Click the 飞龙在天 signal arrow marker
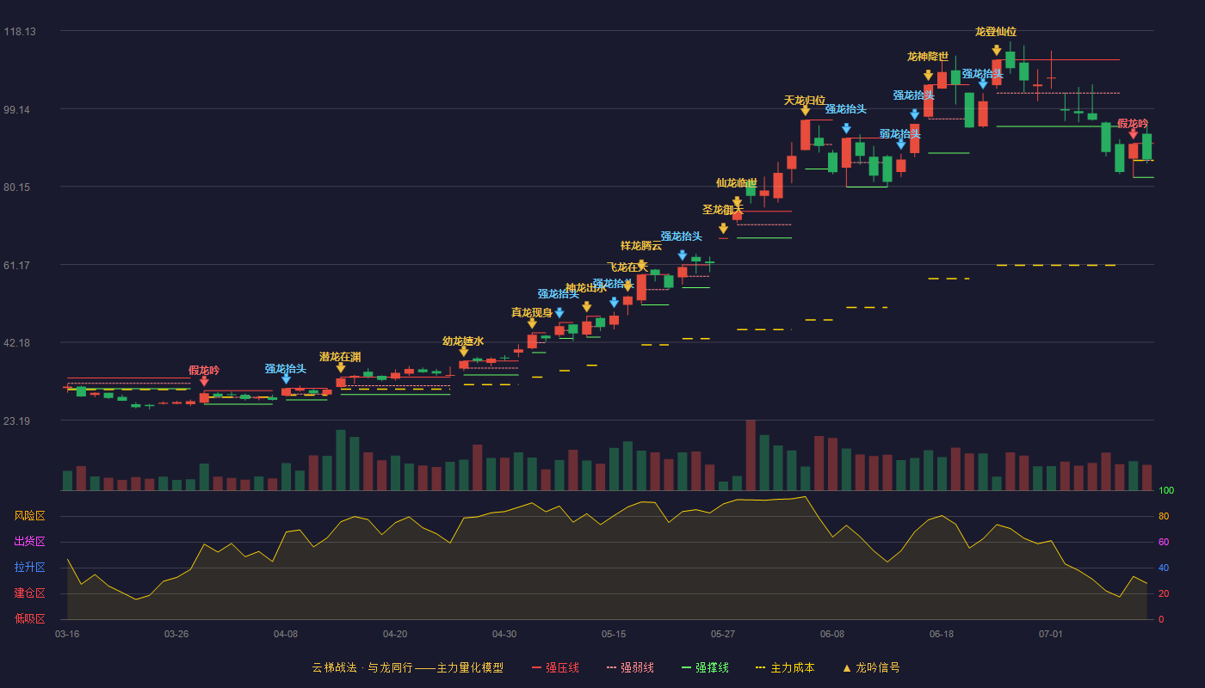This screenshot has height=688, width=1205. click(627, 286)
